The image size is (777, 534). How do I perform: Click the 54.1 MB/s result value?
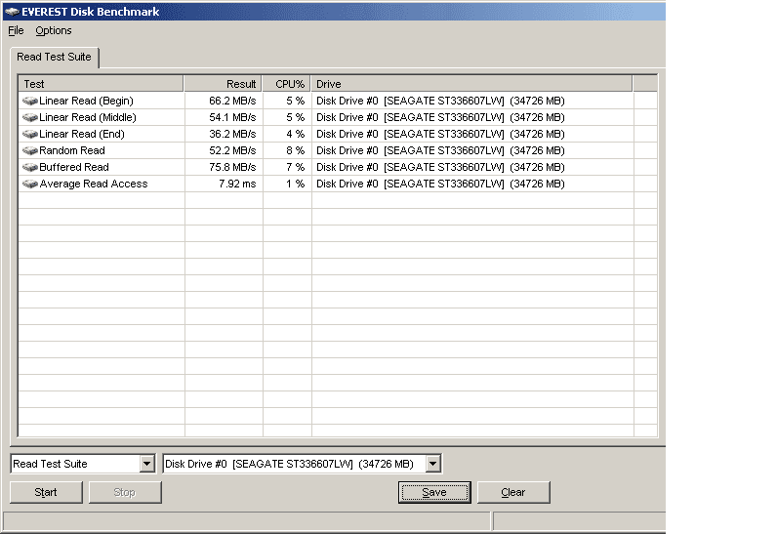(232, 117)
